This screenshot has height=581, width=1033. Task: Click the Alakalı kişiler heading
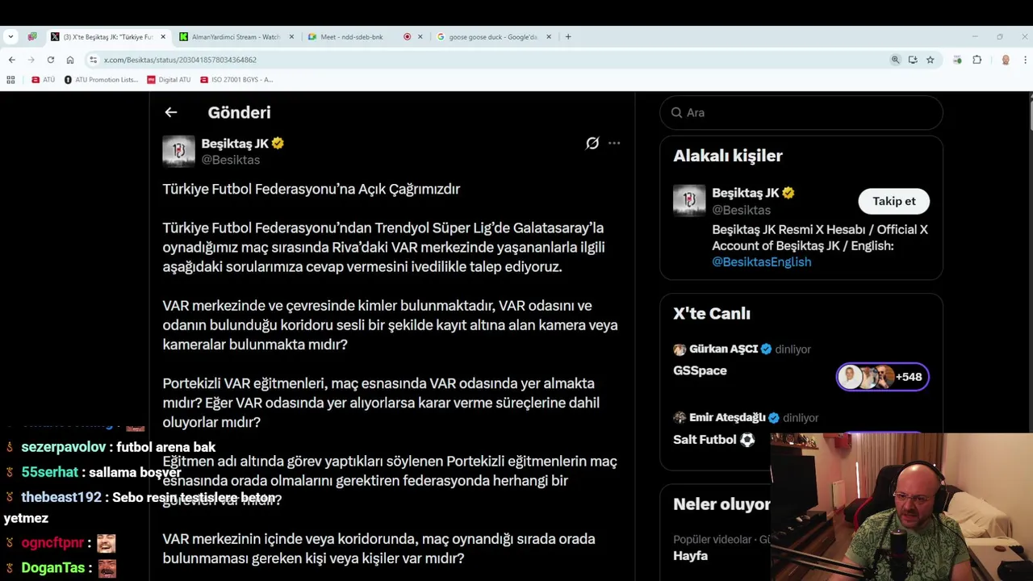728,156
